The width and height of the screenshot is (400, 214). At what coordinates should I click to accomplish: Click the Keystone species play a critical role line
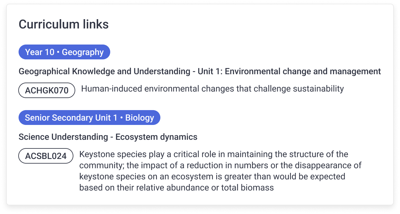[214, 154]
